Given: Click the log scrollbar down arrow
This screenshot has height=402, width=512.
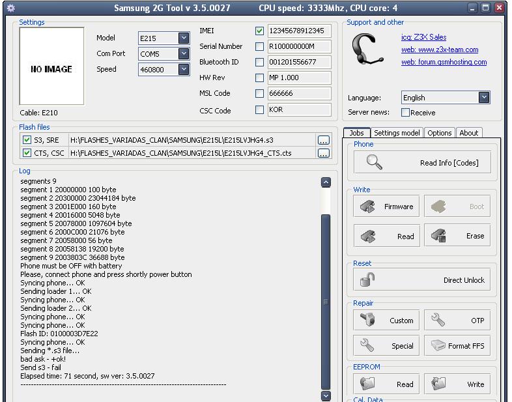Looking at the screenshot, I should (x=326, y=395).
